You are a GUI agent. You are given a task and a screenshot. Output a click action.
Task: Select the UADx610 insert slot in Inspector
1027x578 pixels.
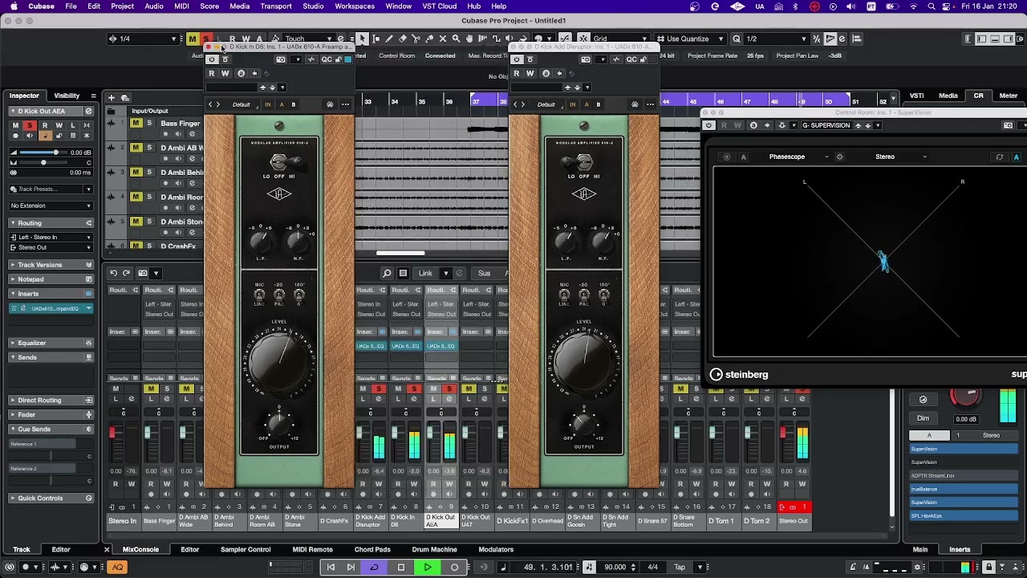tap(52, 308)
